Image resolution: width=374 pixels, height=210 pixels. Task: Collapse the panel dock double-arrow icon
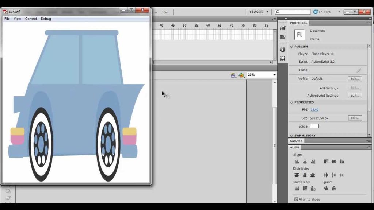point(370,18)
